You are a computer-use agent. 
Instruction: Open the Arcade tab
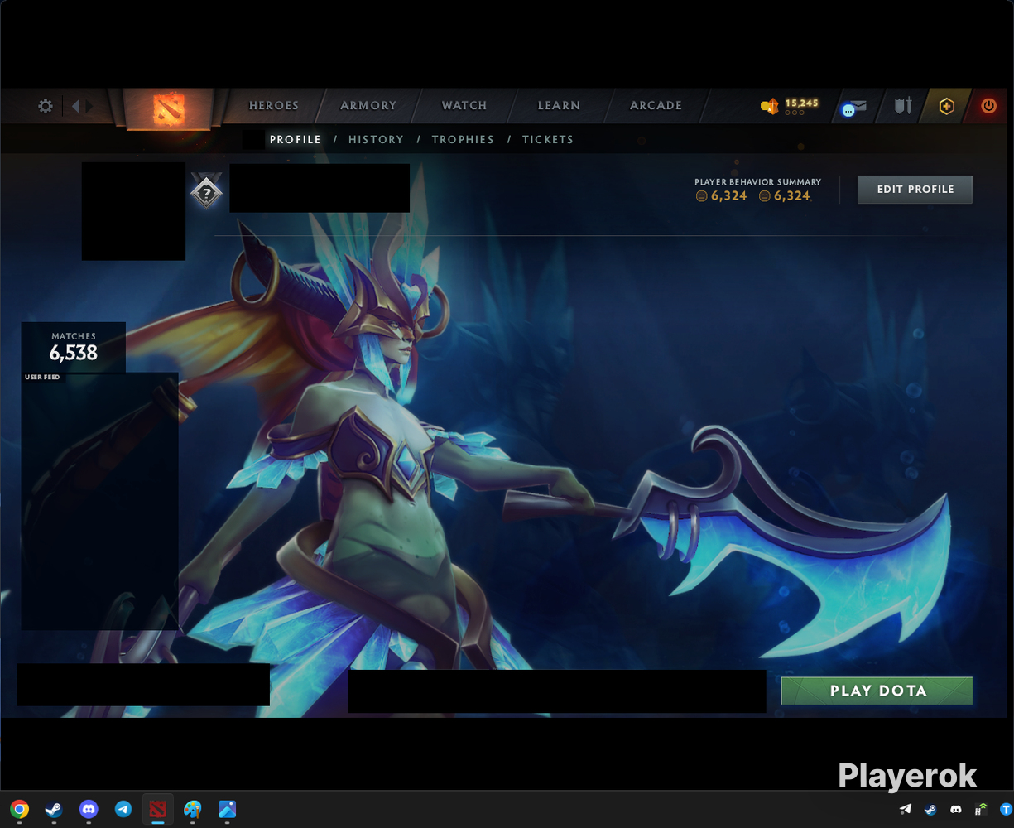(x=656, y=106)
